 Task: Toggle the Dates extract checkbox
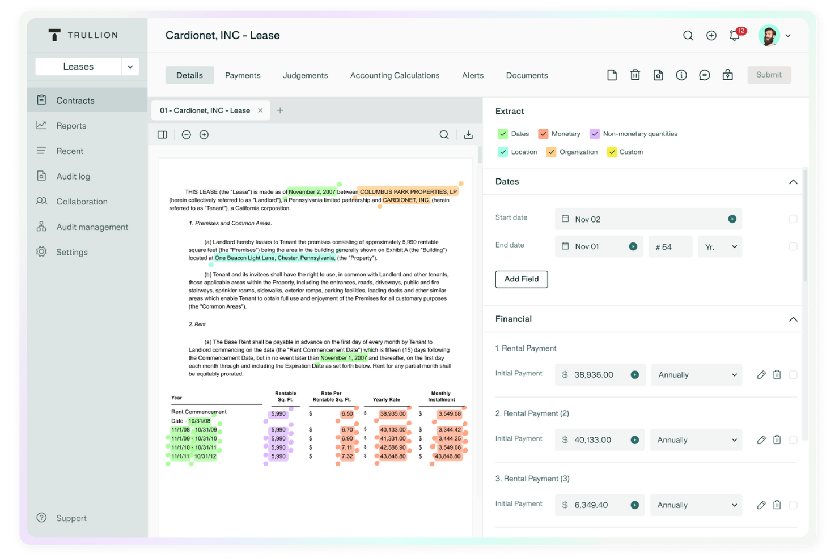(x=503, y=134)
